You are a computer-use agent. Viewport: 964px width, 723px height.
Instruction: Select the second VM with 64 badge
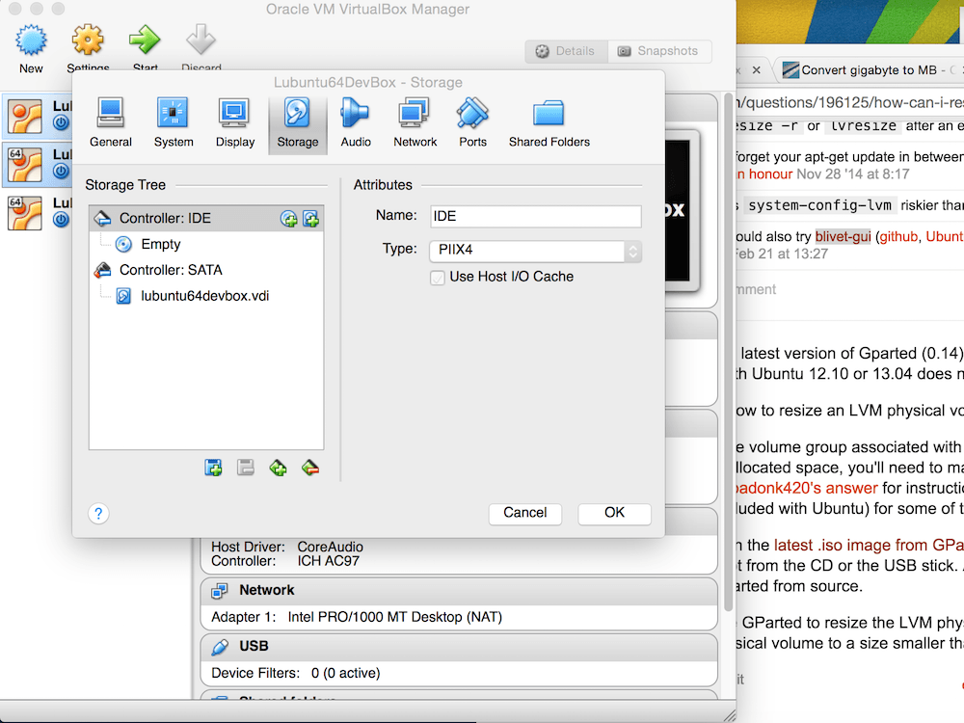pos(37,164)
